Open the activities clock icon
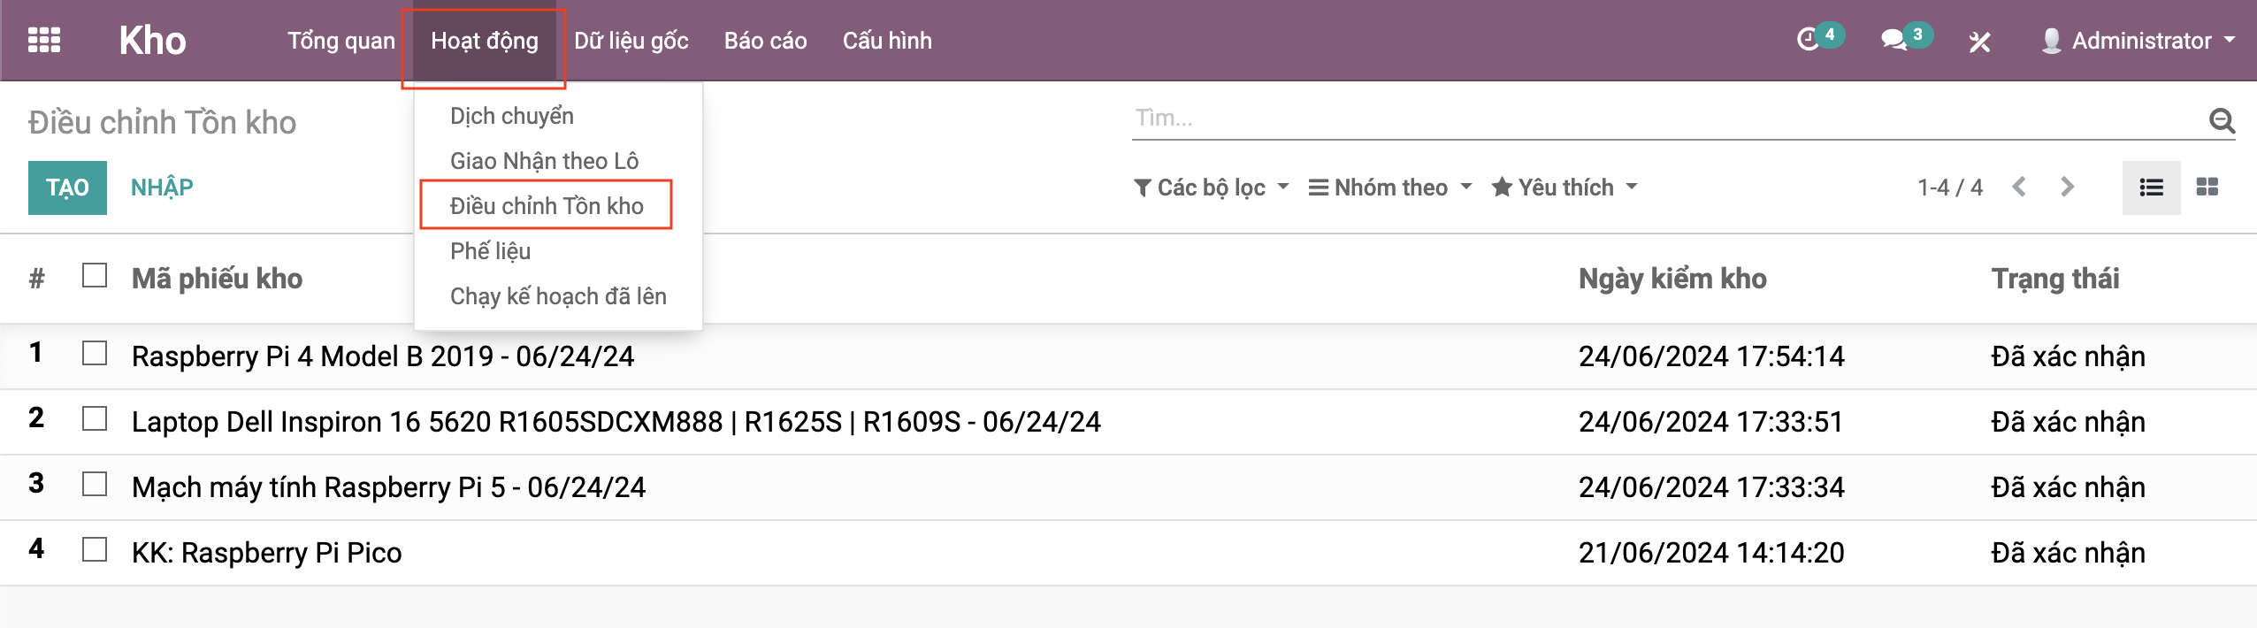2257x628 pixels. (x=1808, y=40)
